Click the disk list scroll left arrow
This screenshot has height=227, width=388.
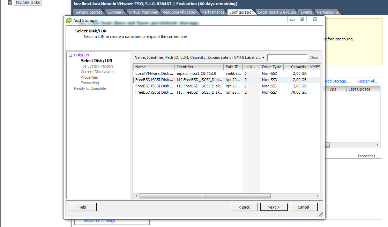(x=136, y=196)
